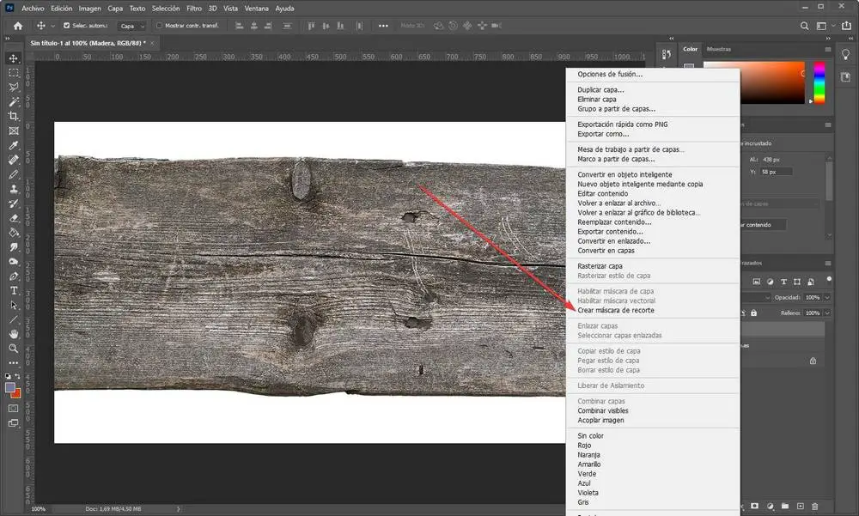Open the Filtro menu

194,8
